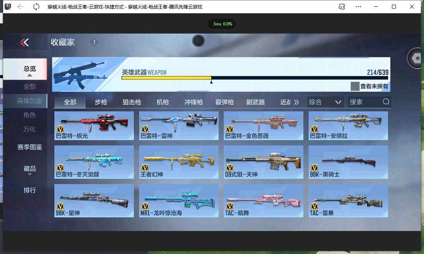The height and width of the screenshot is (254, 424).
Task: Click the 英雄武器 WEAPON banner title
Action: pyautogui.click(x=144, y=72)
